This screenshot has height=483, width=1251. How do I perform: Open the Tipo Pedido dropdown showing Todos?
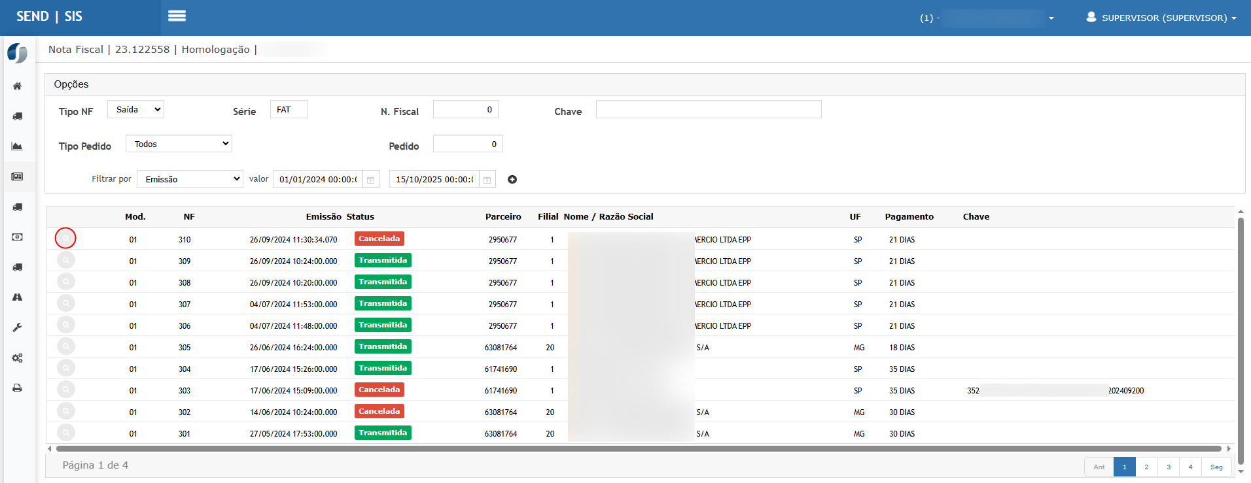click(179, 144)
